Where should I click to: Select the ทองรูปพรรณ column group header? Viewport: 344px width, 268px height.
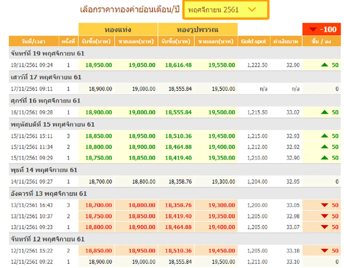point(198,29)
